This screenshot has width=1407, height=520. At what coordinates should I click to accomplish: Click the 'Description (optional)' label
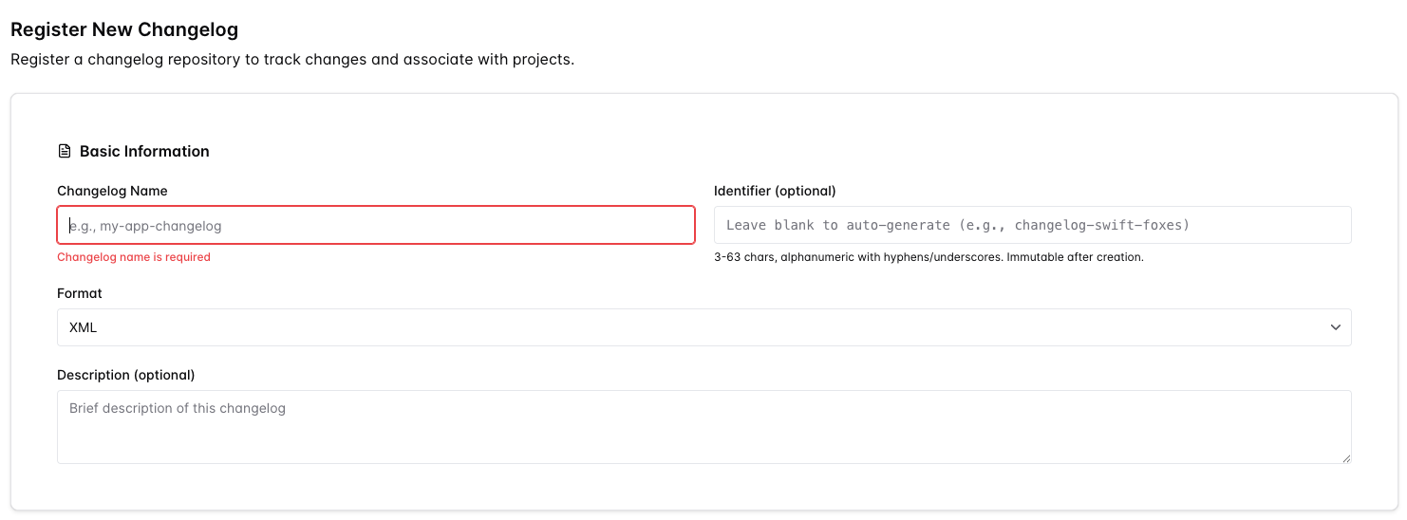click(x=126, y=375)
